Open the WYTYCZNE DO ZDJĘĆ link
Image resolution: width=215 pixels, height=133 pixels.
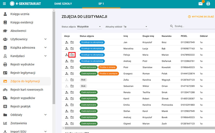201,17
